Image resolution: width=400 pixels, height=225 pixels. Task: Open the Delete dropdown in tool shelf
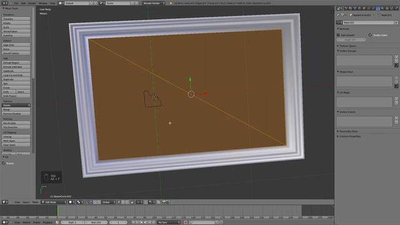click(x=16, y=106)
